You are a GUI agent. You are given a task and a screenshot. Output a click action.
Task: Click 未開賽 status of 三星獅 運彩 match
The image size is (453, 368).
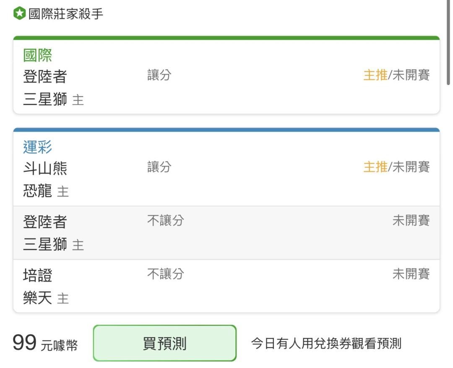(411, 220)
